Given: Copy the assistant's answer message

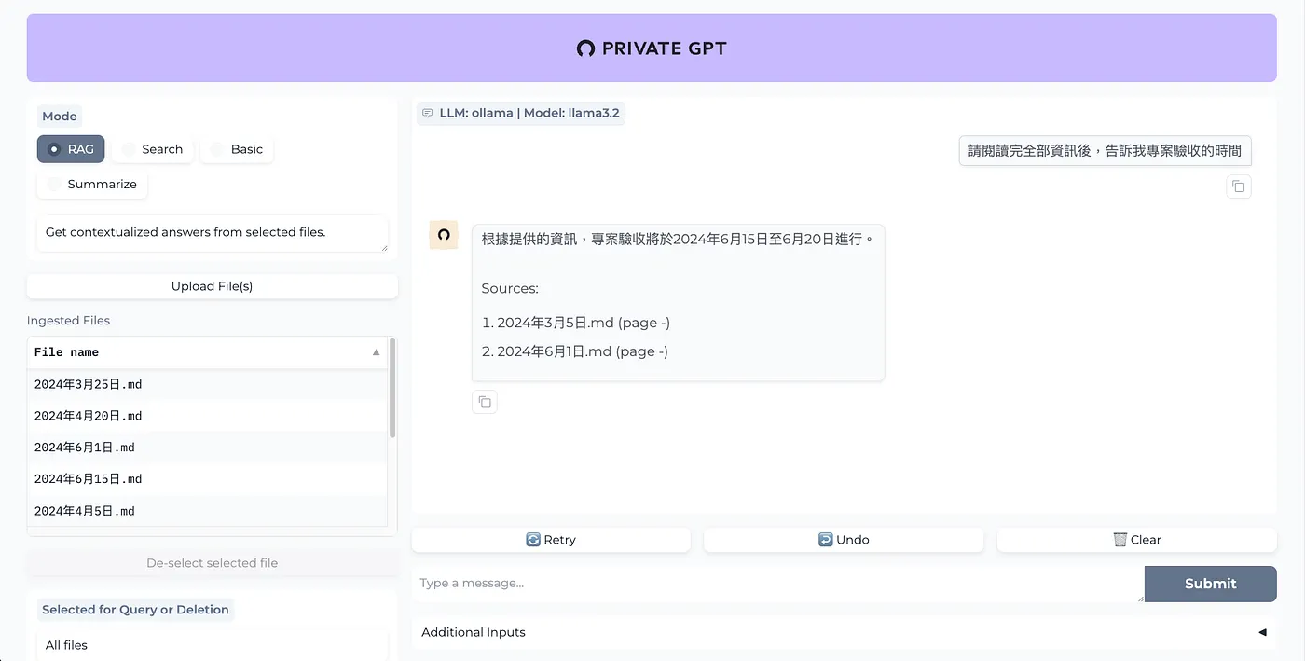Looking at the screenshot, I should (485, 402).
